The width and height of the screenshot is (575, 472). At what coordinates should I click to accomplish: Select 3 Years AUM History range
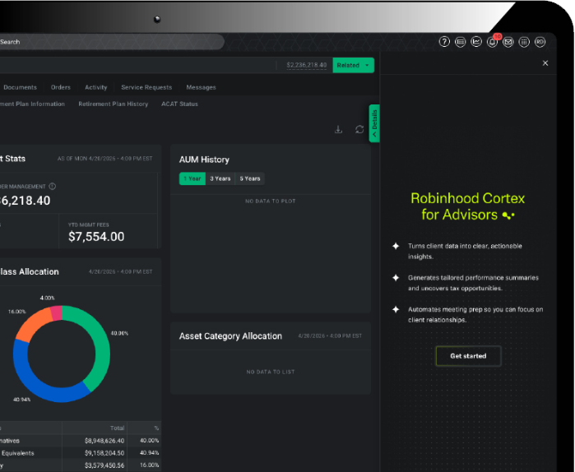pos(220,178)
